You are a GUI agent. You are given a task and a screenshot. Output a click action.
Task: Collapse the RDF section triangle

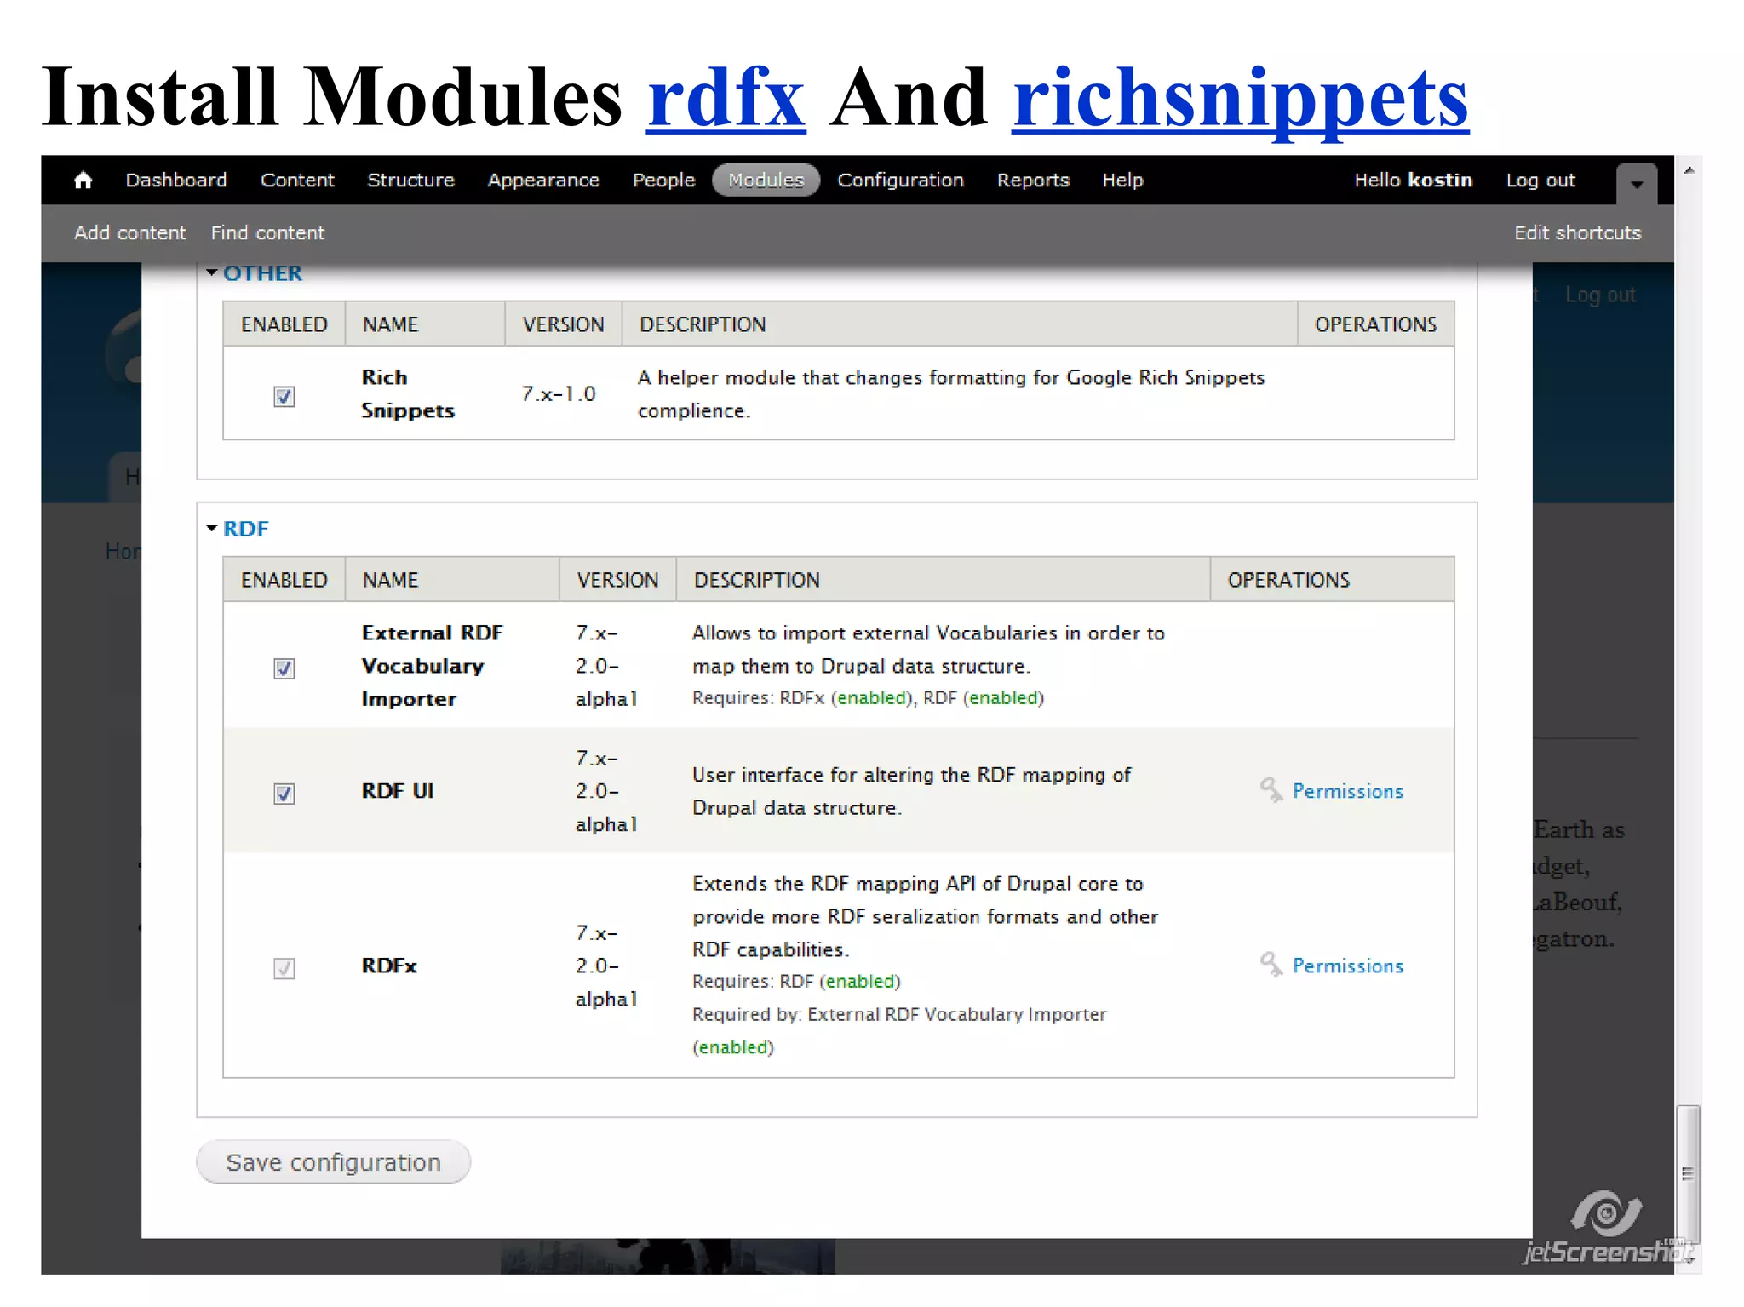[212, 528]
